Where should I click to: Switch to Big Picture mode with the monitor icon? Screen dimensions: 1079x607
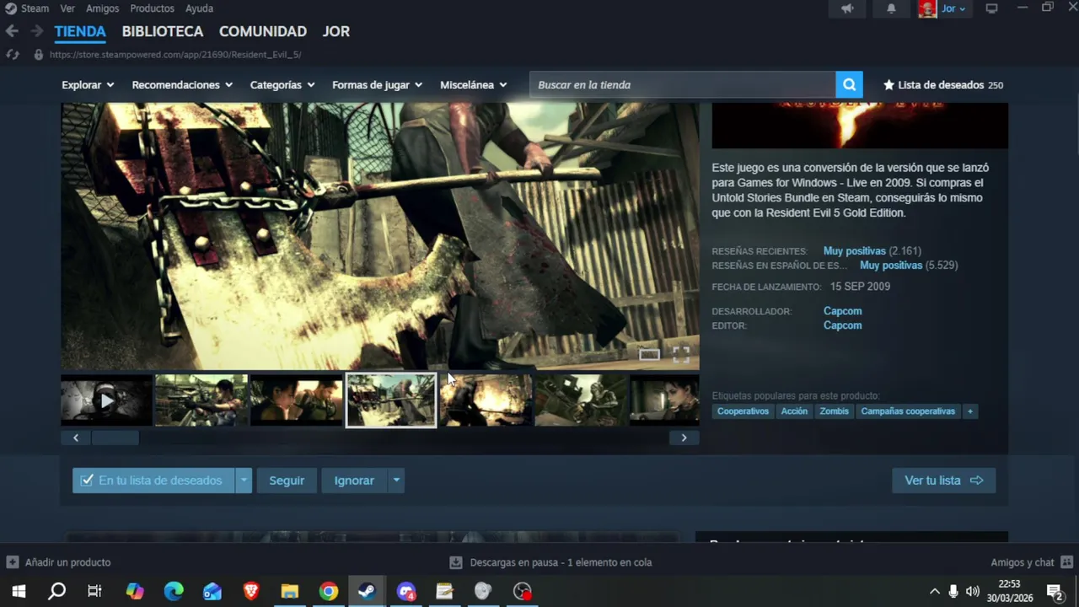(x=992, y=8)
